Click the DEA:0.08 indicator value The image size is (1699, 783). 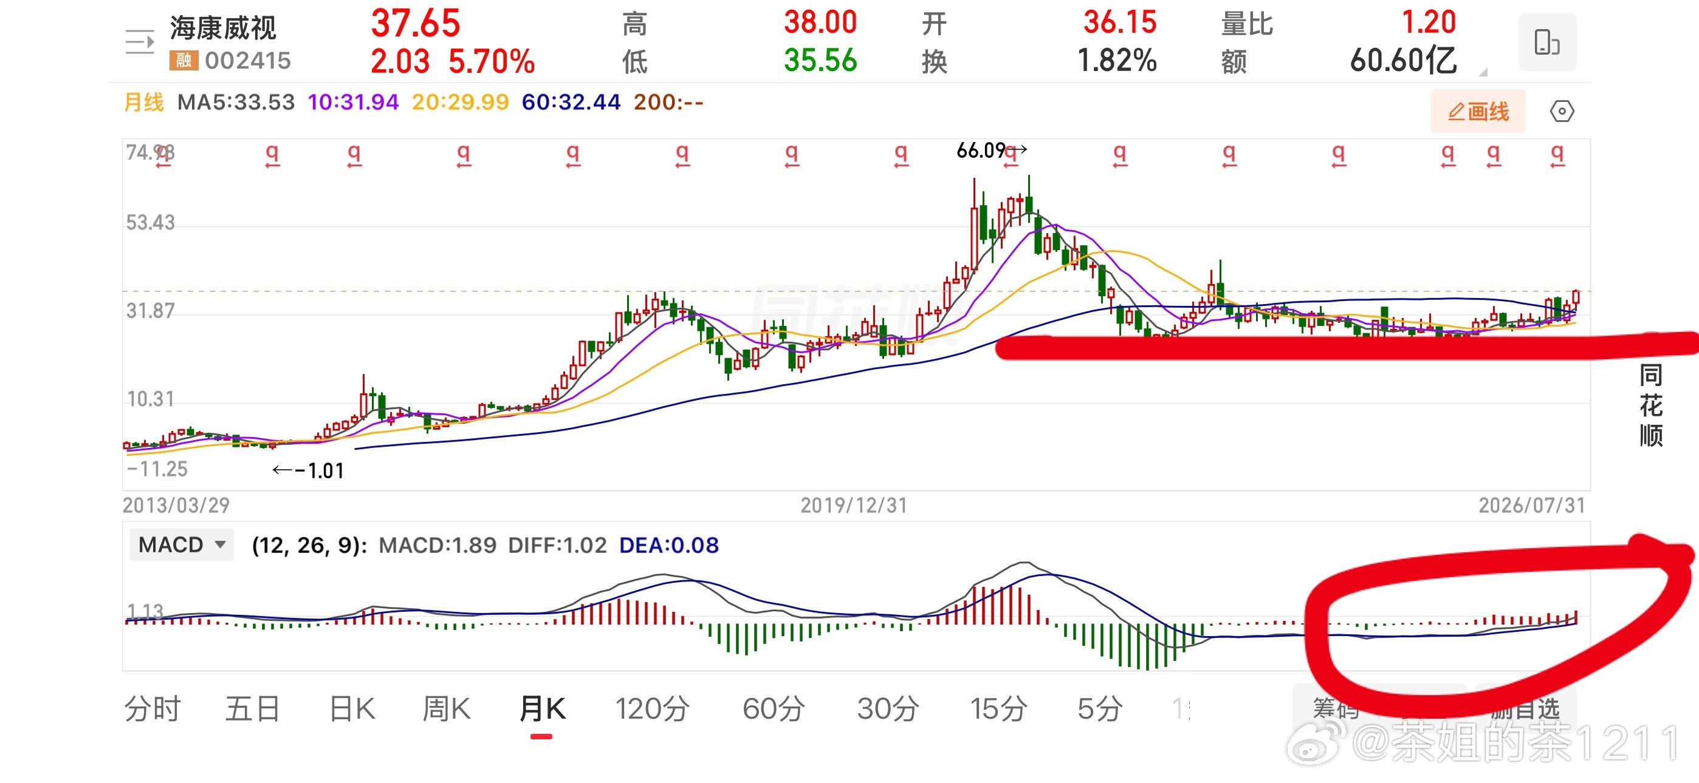(669, 545)
